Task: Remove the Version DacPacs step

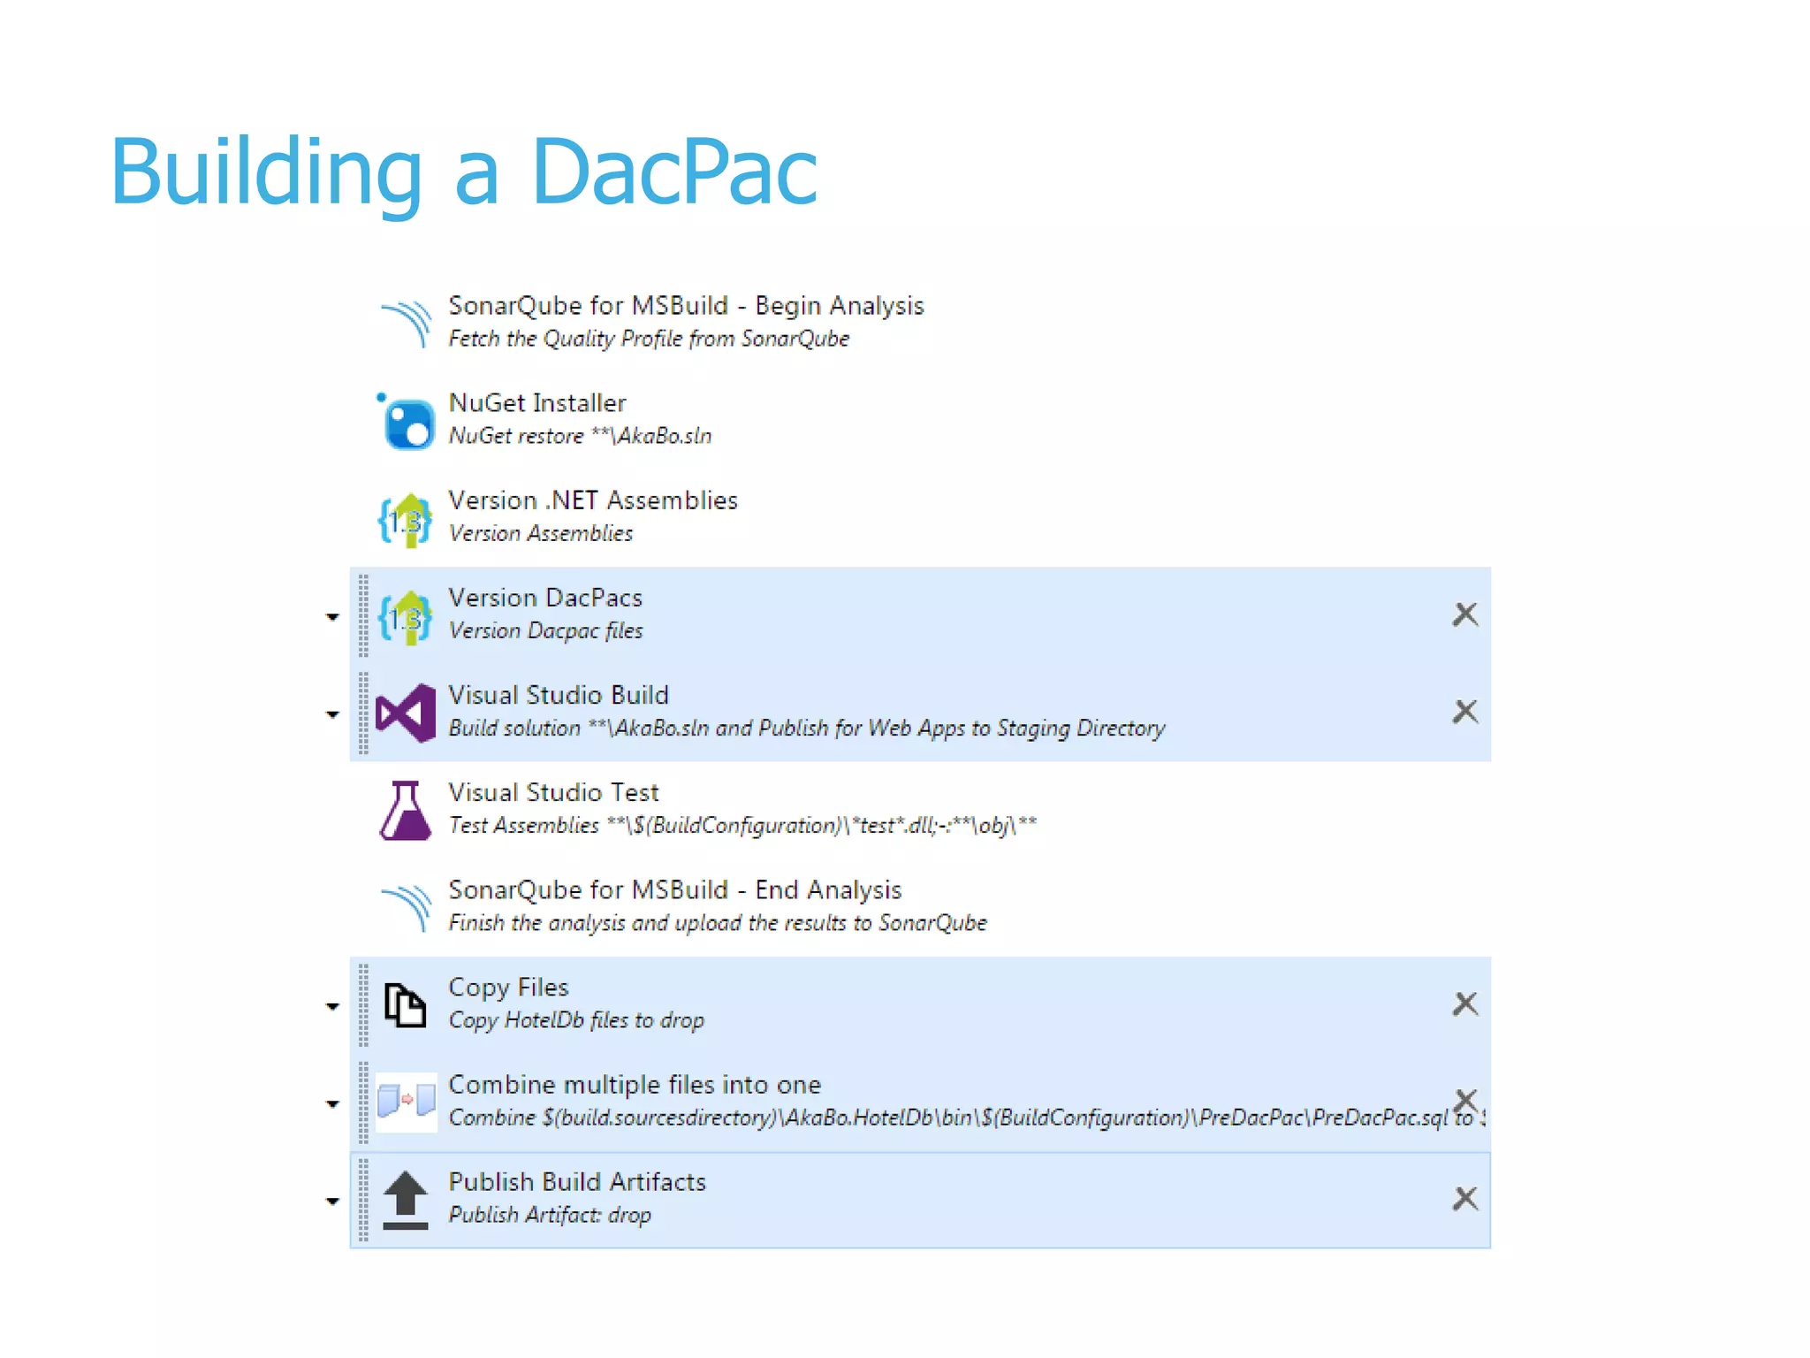Action: [1465, 614]
